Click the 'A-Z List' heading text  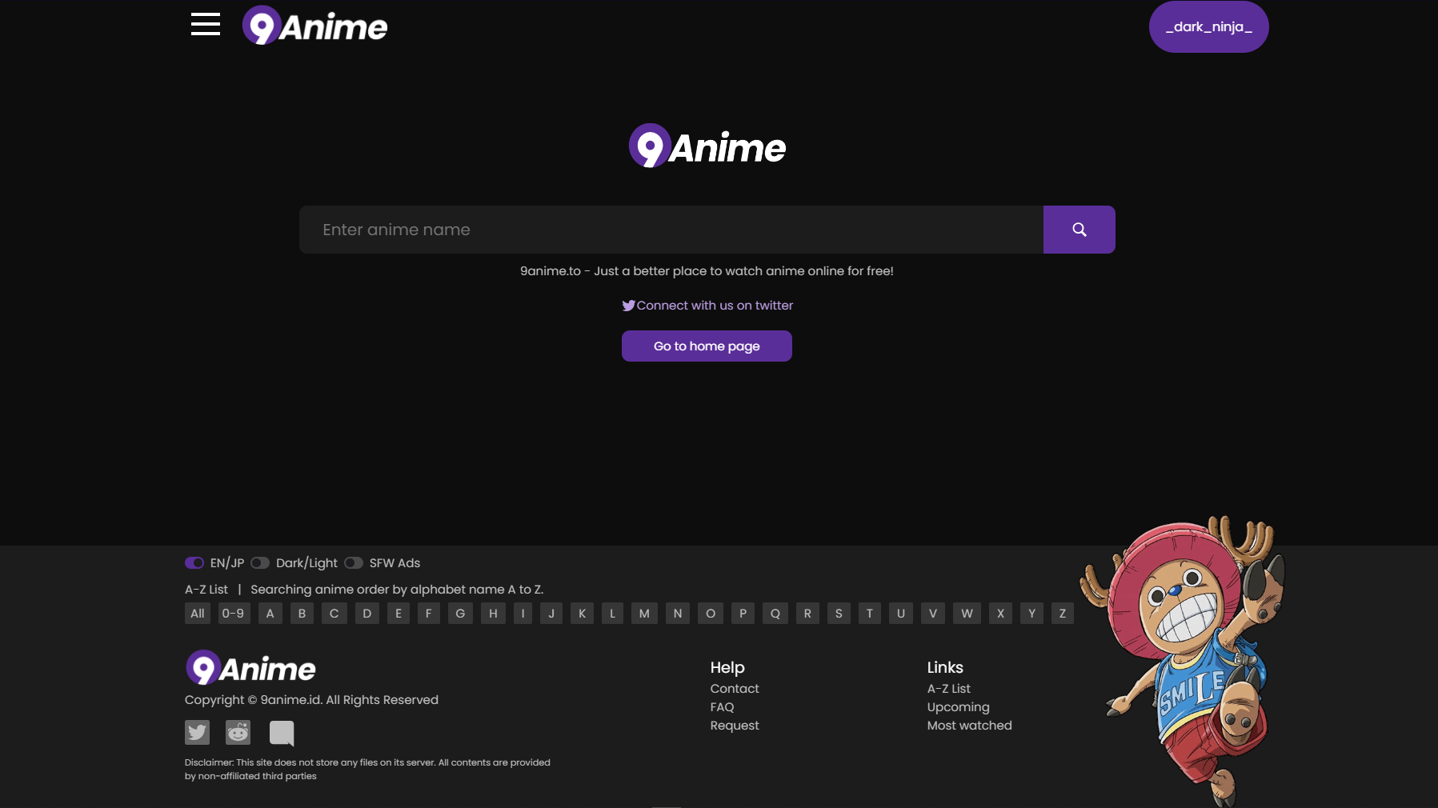point(206,590)
